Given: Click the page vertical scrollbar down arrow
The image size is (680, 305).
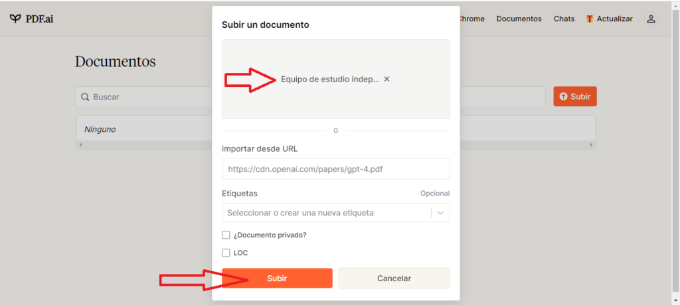Looking at the screenshot, I should [675, 300].
